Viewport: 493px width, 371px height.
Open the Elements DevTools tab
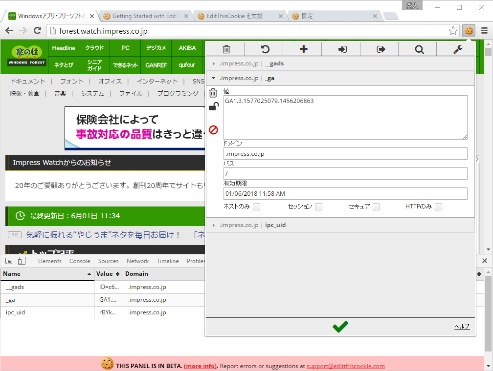(x=50, y=261)
